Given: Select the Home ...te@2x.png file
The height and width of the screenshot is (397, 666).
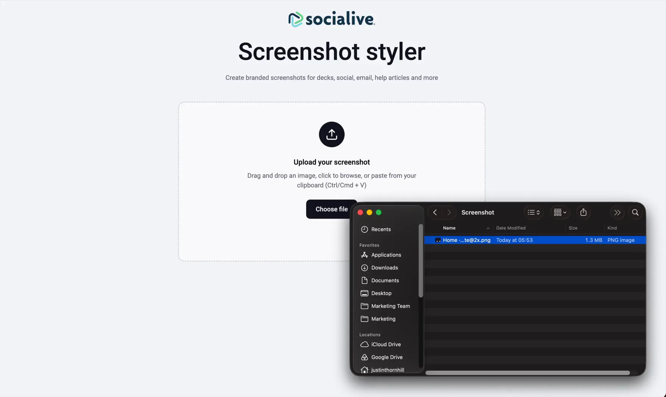Looking at the screenshot, I should tap(535, 240).
